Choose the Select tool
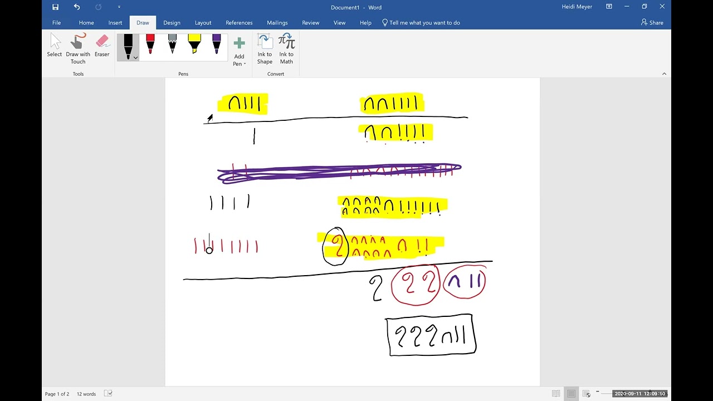Viewport: 713px width, 401px height. (55, 45)
